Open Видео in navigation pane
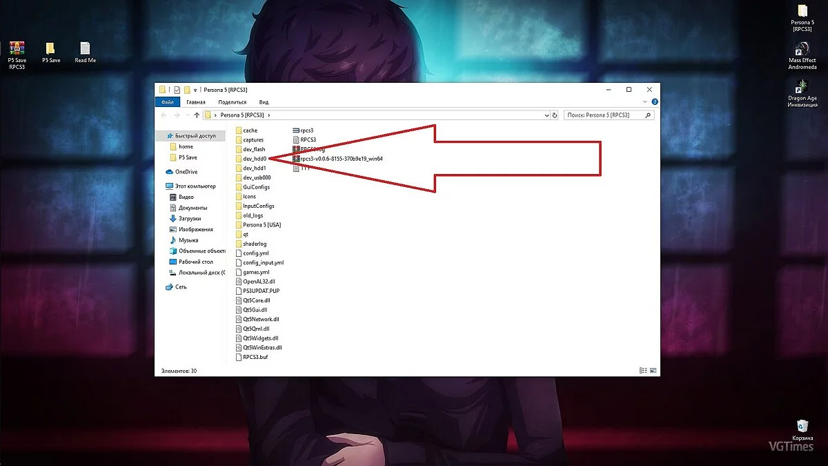 click(x=181, y=197)
